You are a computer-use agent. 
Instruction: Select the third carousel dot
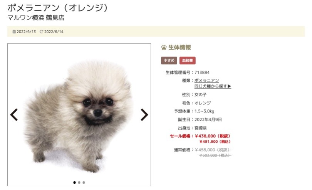(84, 182)
